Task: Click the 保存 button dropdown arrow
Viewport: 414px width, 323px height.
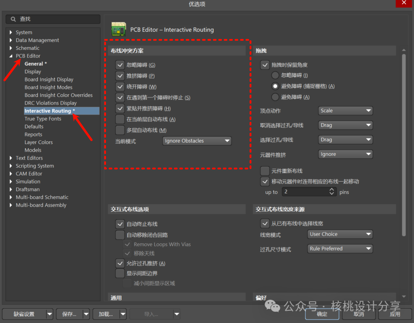Action: 86,314
